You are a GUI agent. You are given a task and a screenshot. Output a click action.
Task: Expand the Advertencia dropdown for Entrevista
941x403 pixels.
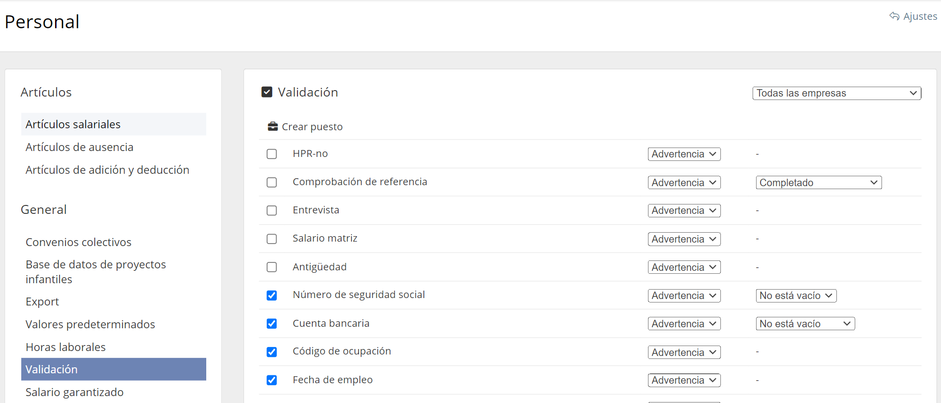pyautogui.click(x=684, y=211)
